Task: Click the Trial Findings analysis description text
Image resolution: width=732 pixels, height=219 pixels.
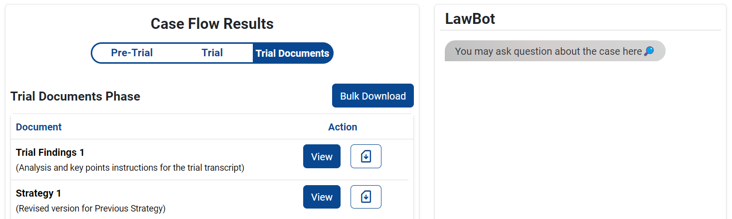Action: point(130,168)
